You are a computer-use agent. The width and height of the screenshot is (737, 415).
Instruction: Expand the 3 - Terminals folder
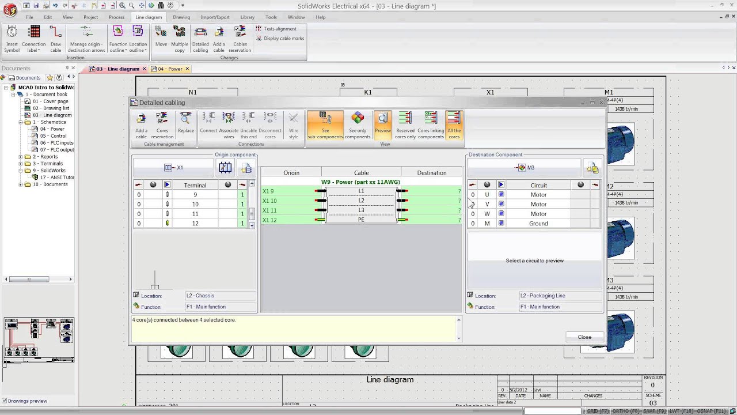21,164
